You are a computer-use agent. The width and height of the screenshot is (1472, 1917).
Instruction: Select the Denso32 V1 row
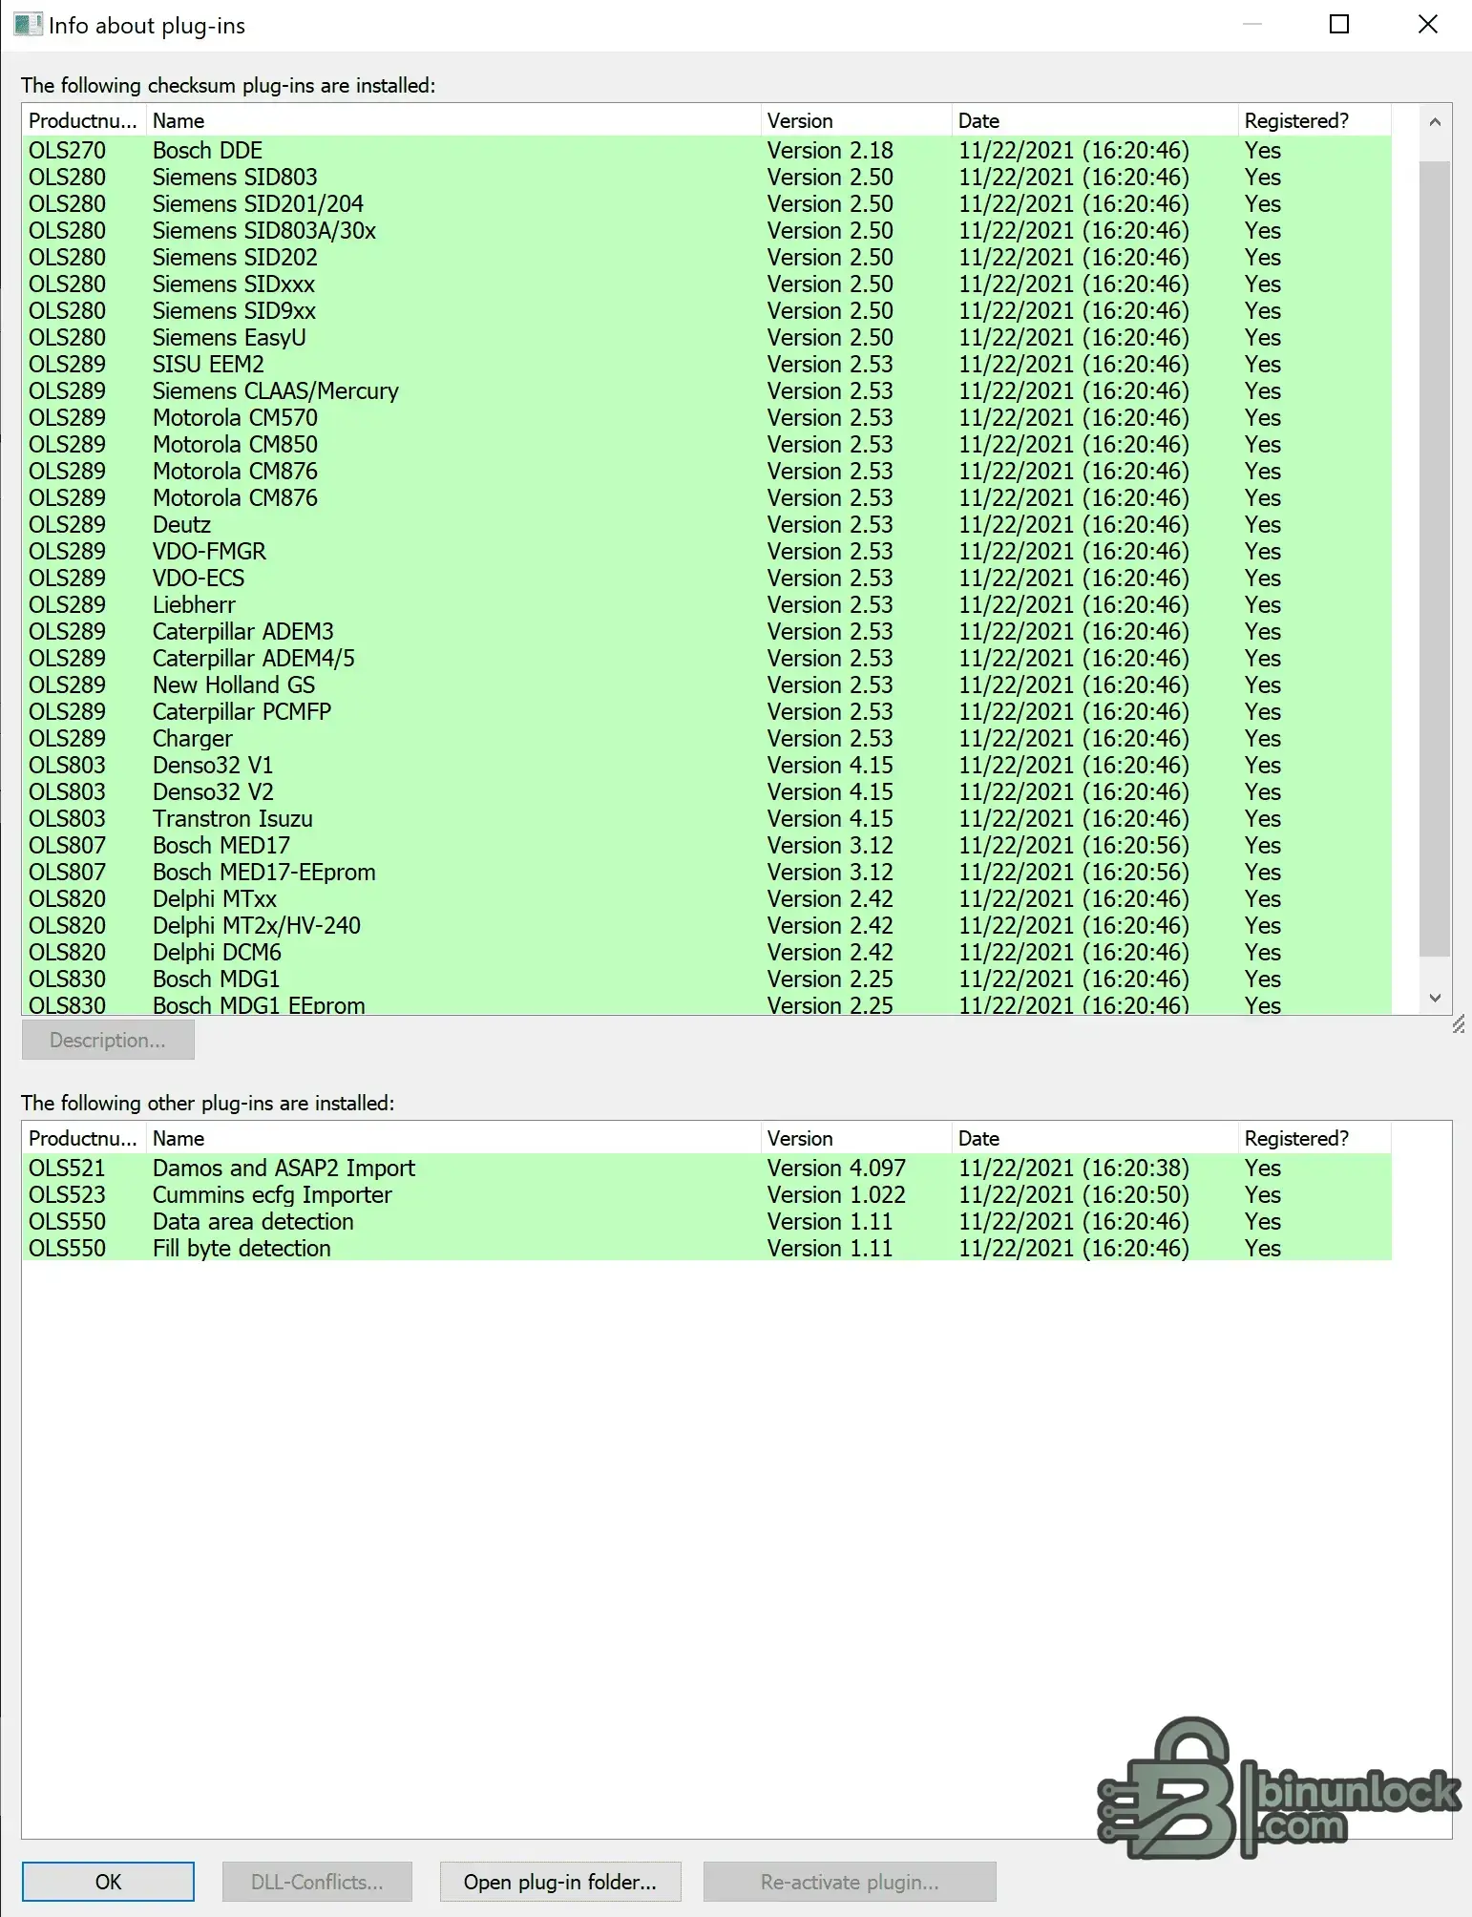(x=706, y=765)
